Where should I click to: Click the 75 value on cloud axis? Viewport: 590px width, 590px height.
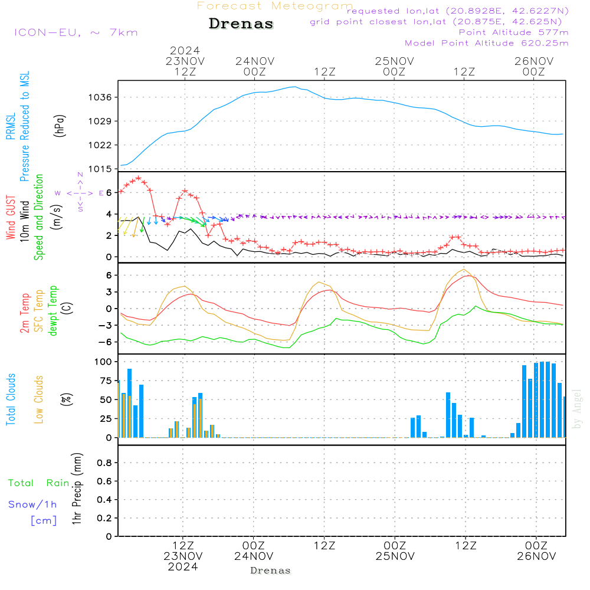(106, 381)
